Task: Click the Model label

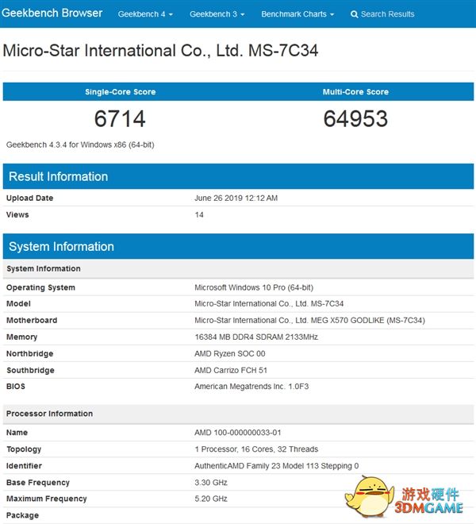Action: click(18, 303)
